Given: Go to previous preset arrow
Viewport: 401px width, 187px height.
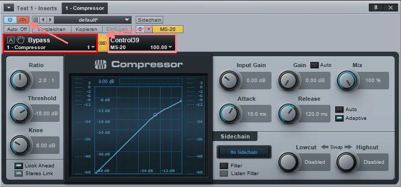Looking at the screenshot, I should point(43,20).
